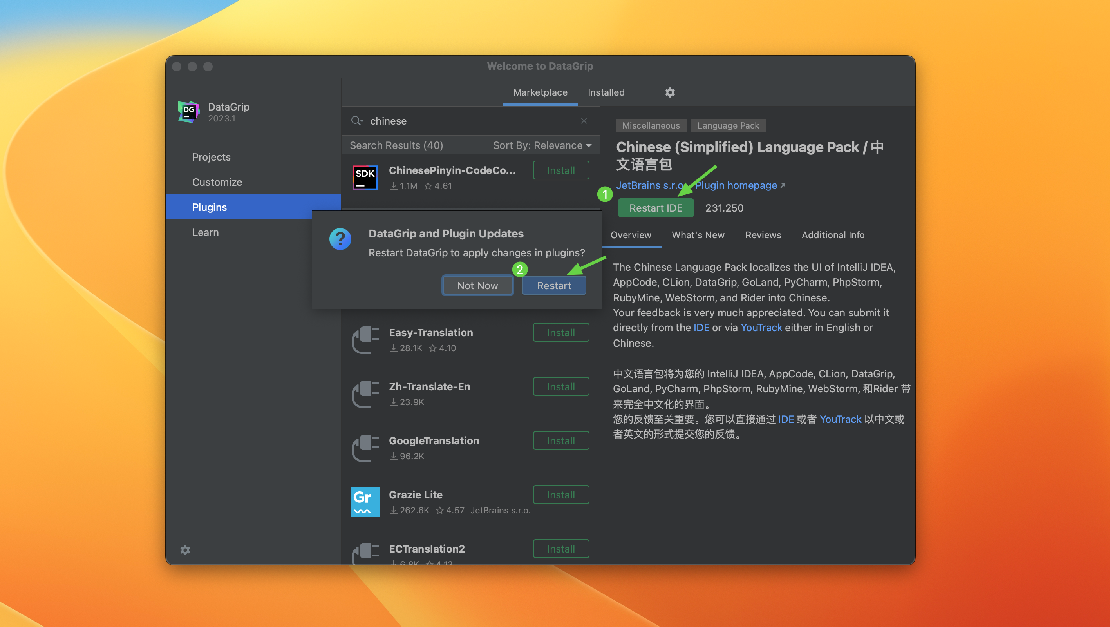Image resolution: width=1110 pixels, height=627 pixels.
Task: Install the GoogleTranslation plugin
Action: pyautogui.click(x=561, y=441)
